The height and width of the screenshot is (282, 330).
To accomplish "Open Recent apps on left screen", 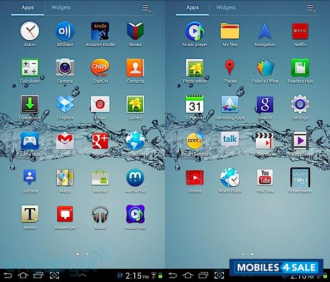I will point(38,275).
